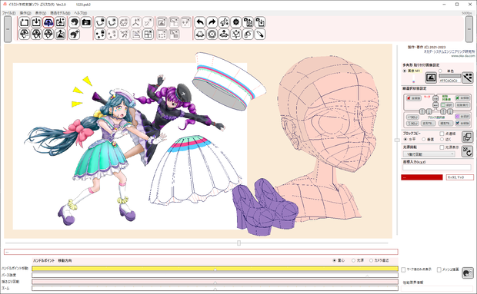Image resolution: width=477 pixels, height=294 pixels.
Task: Select the 単色 radio button
Action: pos(440,71)
